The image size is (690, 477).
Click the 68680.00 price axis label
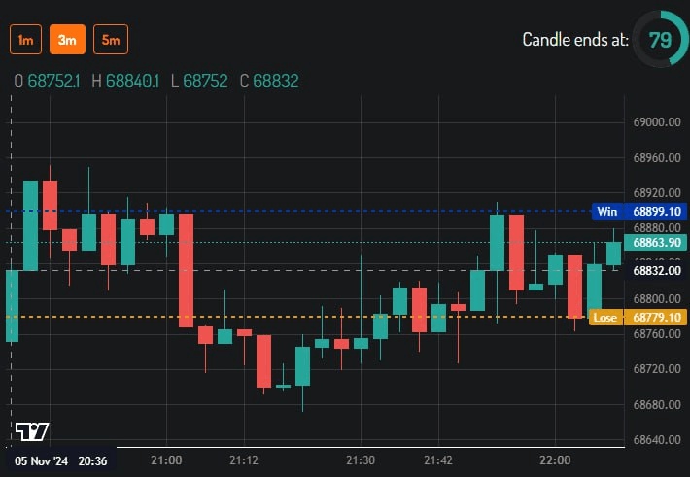[x=657, y=404]
